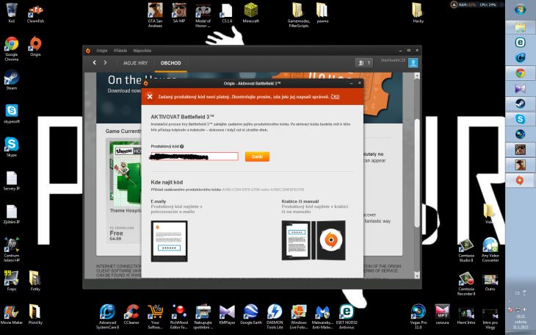
Task: Open the friends list button showing 1
Action: click(363, 62)
